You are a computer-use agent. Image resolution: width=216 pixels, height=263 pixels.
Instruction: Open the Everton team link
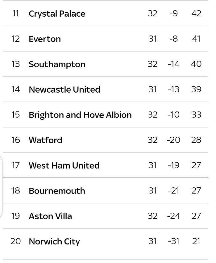click(45, 39)
